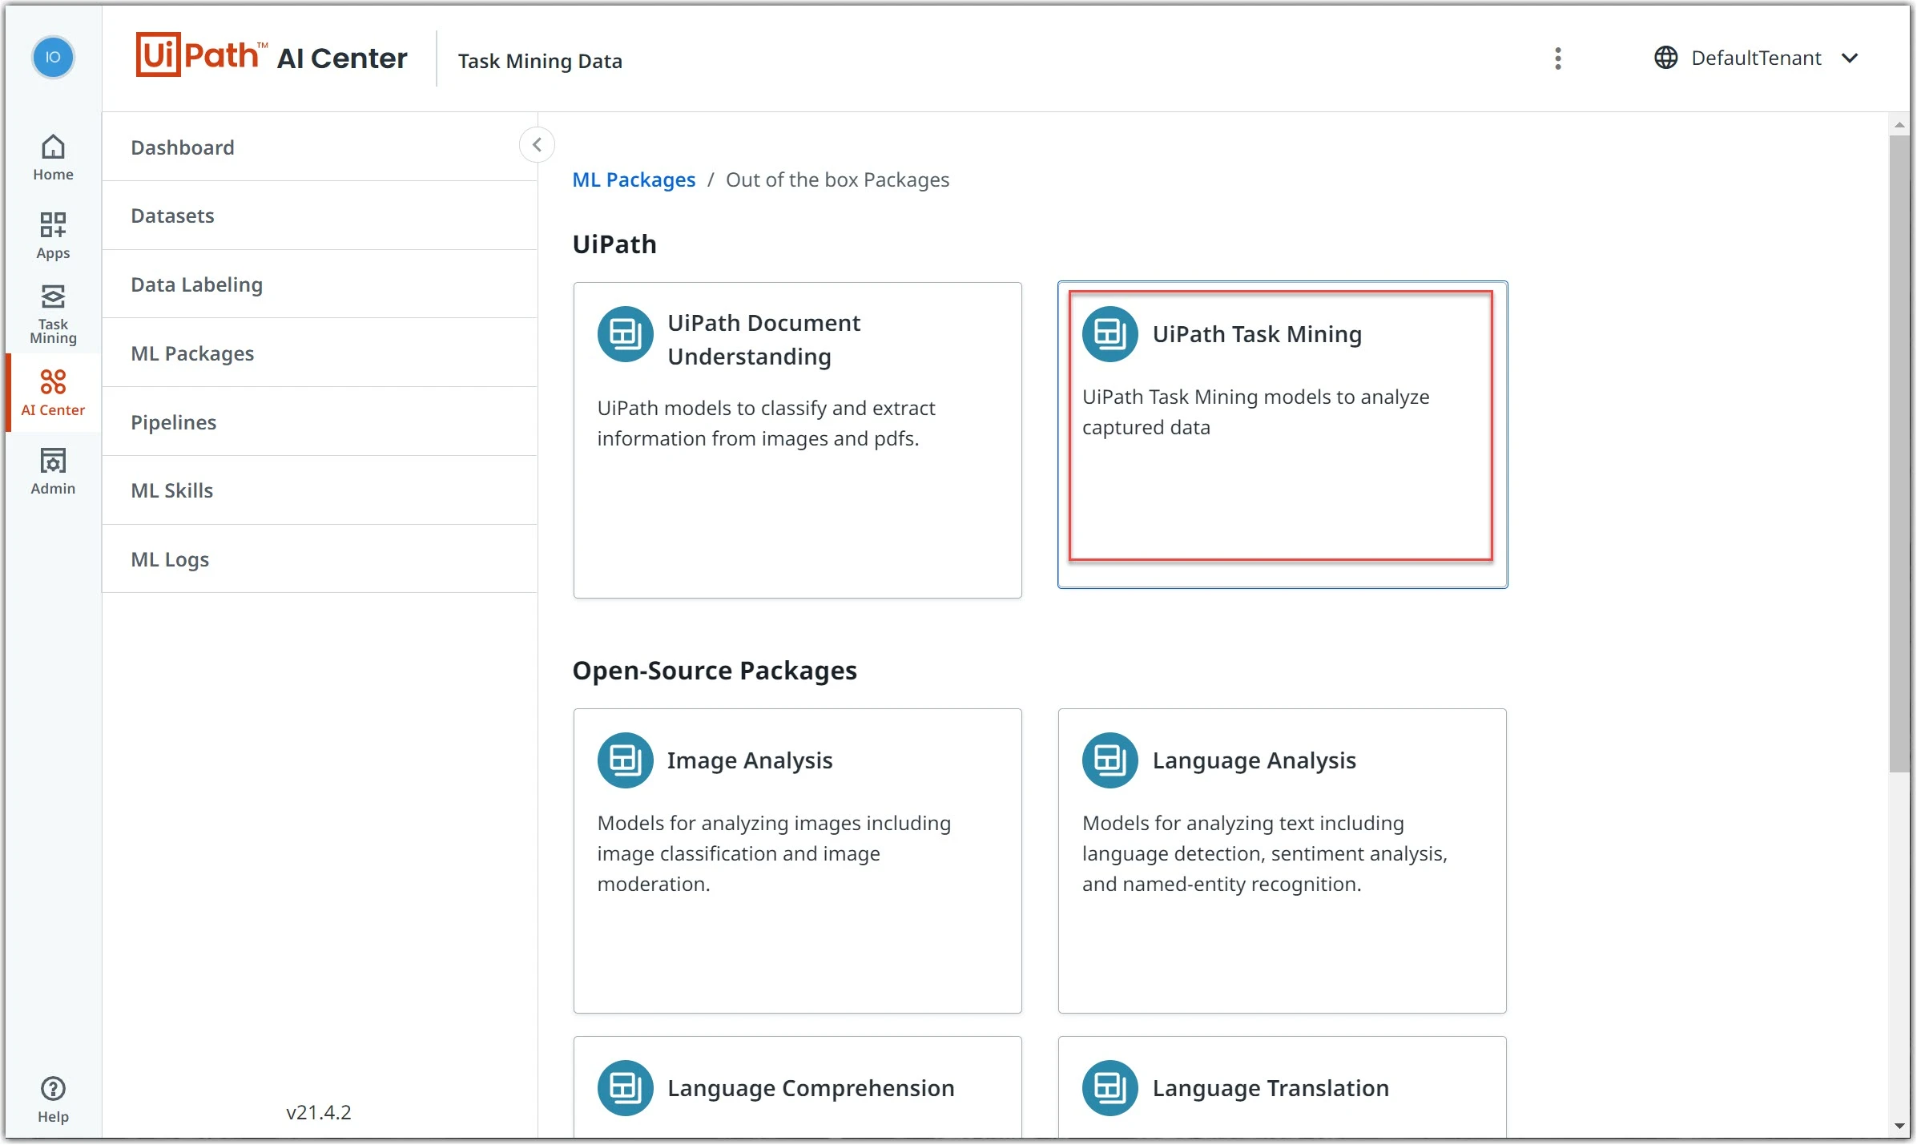Image resolution: width=1917 pixels, height=1145 pixels.
Task: Open Pipelines in the side menu
Action: [x=320, y=422]
